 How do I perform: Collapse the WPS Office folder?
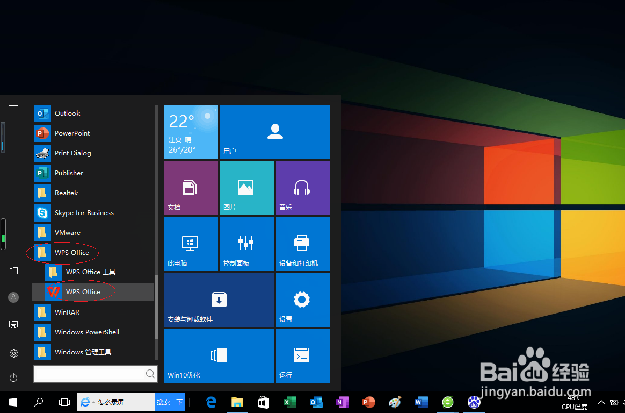click(x=93, y=253)
